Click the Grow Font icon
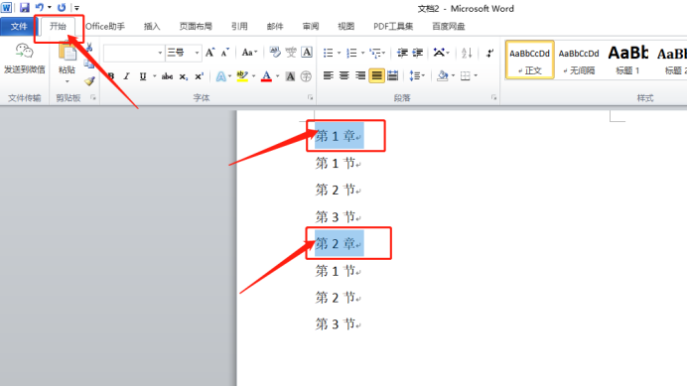 209,53
